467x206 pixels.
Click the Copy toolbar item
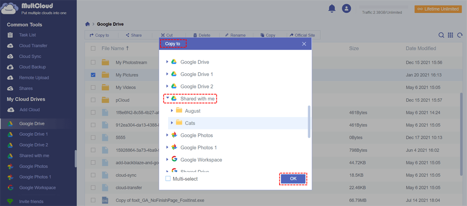point(268,35)
